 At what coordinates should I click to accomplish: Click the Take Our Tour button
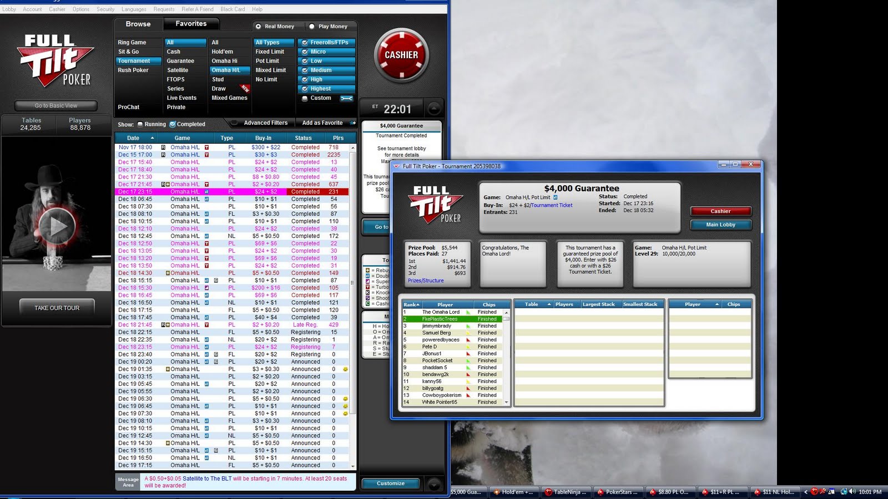[x=57, y=308]
